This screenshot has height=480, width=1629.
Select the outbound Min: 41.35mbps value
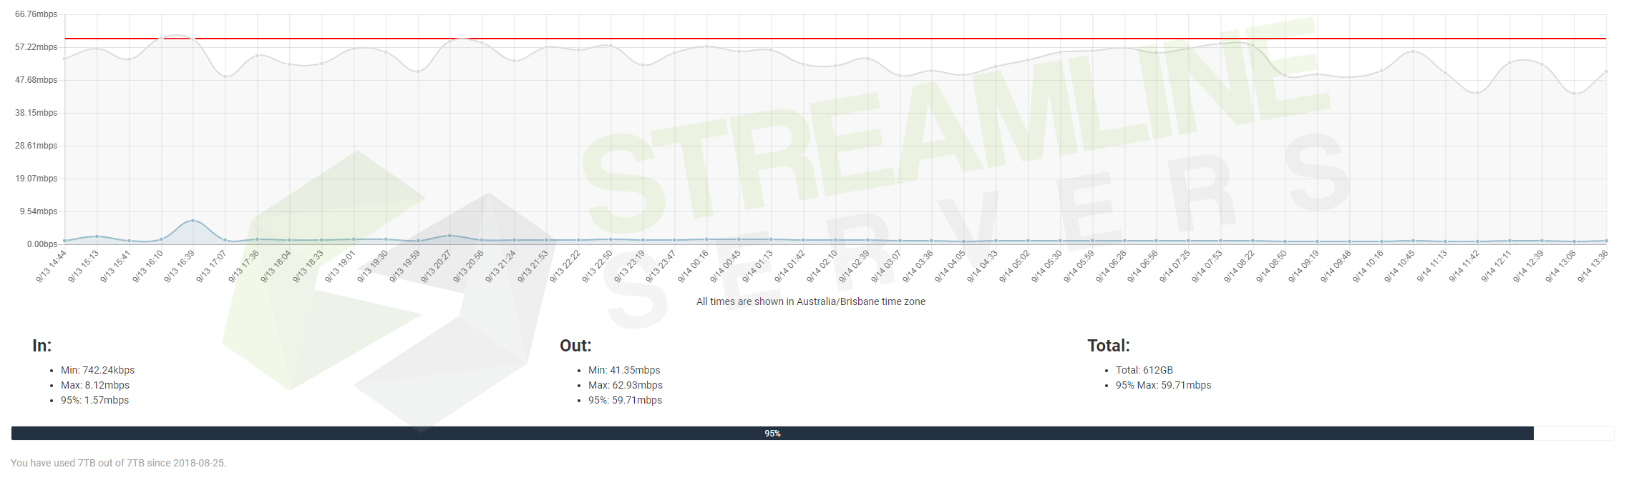624,370
